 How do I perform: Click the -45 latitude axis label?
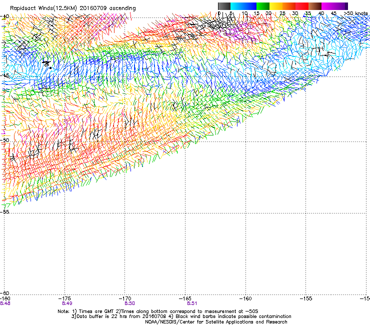[x=4, y=75]
